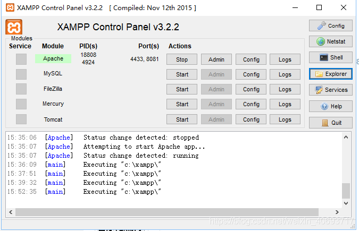
Task: Click the log's scroll left arrow
Action: 11,212
